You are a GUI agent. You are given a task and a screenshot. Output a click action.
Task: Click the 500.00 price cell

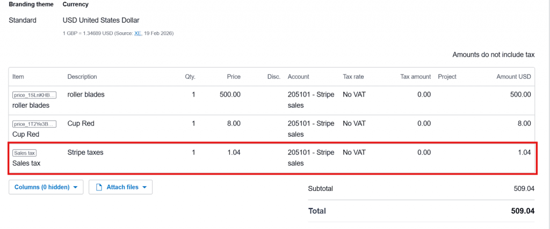point(230,94)
